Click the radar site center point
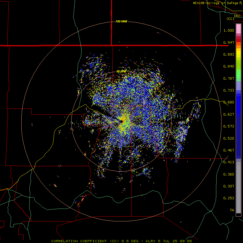The height and width of the screenshot is (243, 243). 122,121
